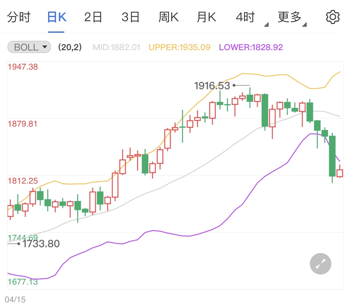Click the 1947.38 axis label

click(x=23, y=67)
